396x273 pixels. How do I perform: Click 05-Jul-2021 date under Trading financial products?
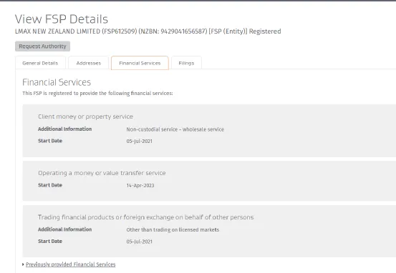point(140,242)
